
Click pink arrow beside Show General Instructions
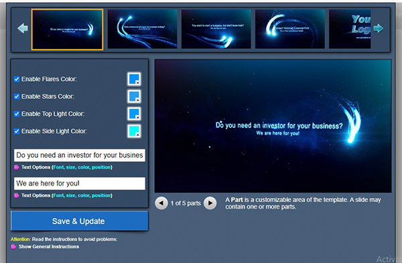click(13, 247)
